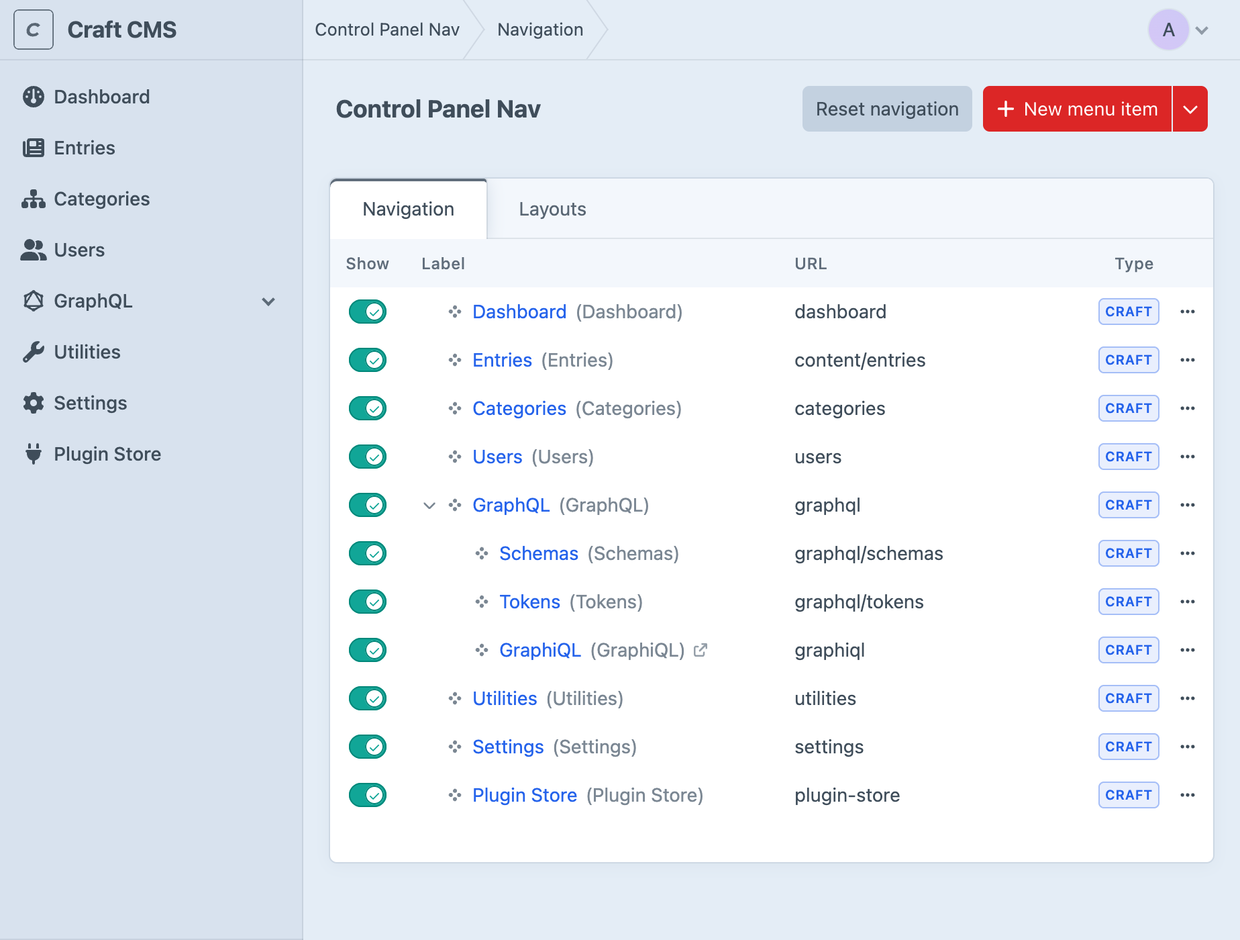Toggle visibility of the Tokens row
This screenshot has width=1240, height=940.
pyautogui.click(x=368, y=602)
